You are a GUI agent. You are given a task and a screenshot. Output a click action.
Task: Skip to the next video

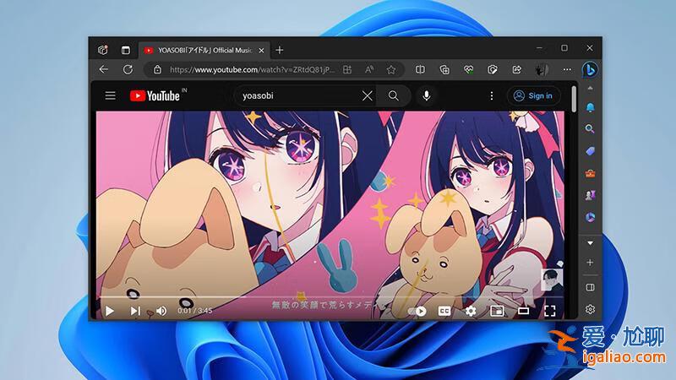pyautogui.click(x=135, y=311)
